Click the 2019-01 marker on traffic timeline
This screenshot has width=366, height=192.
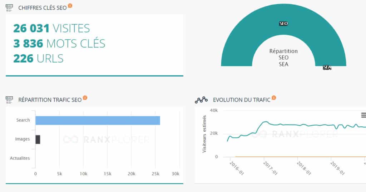click(337, 168)
